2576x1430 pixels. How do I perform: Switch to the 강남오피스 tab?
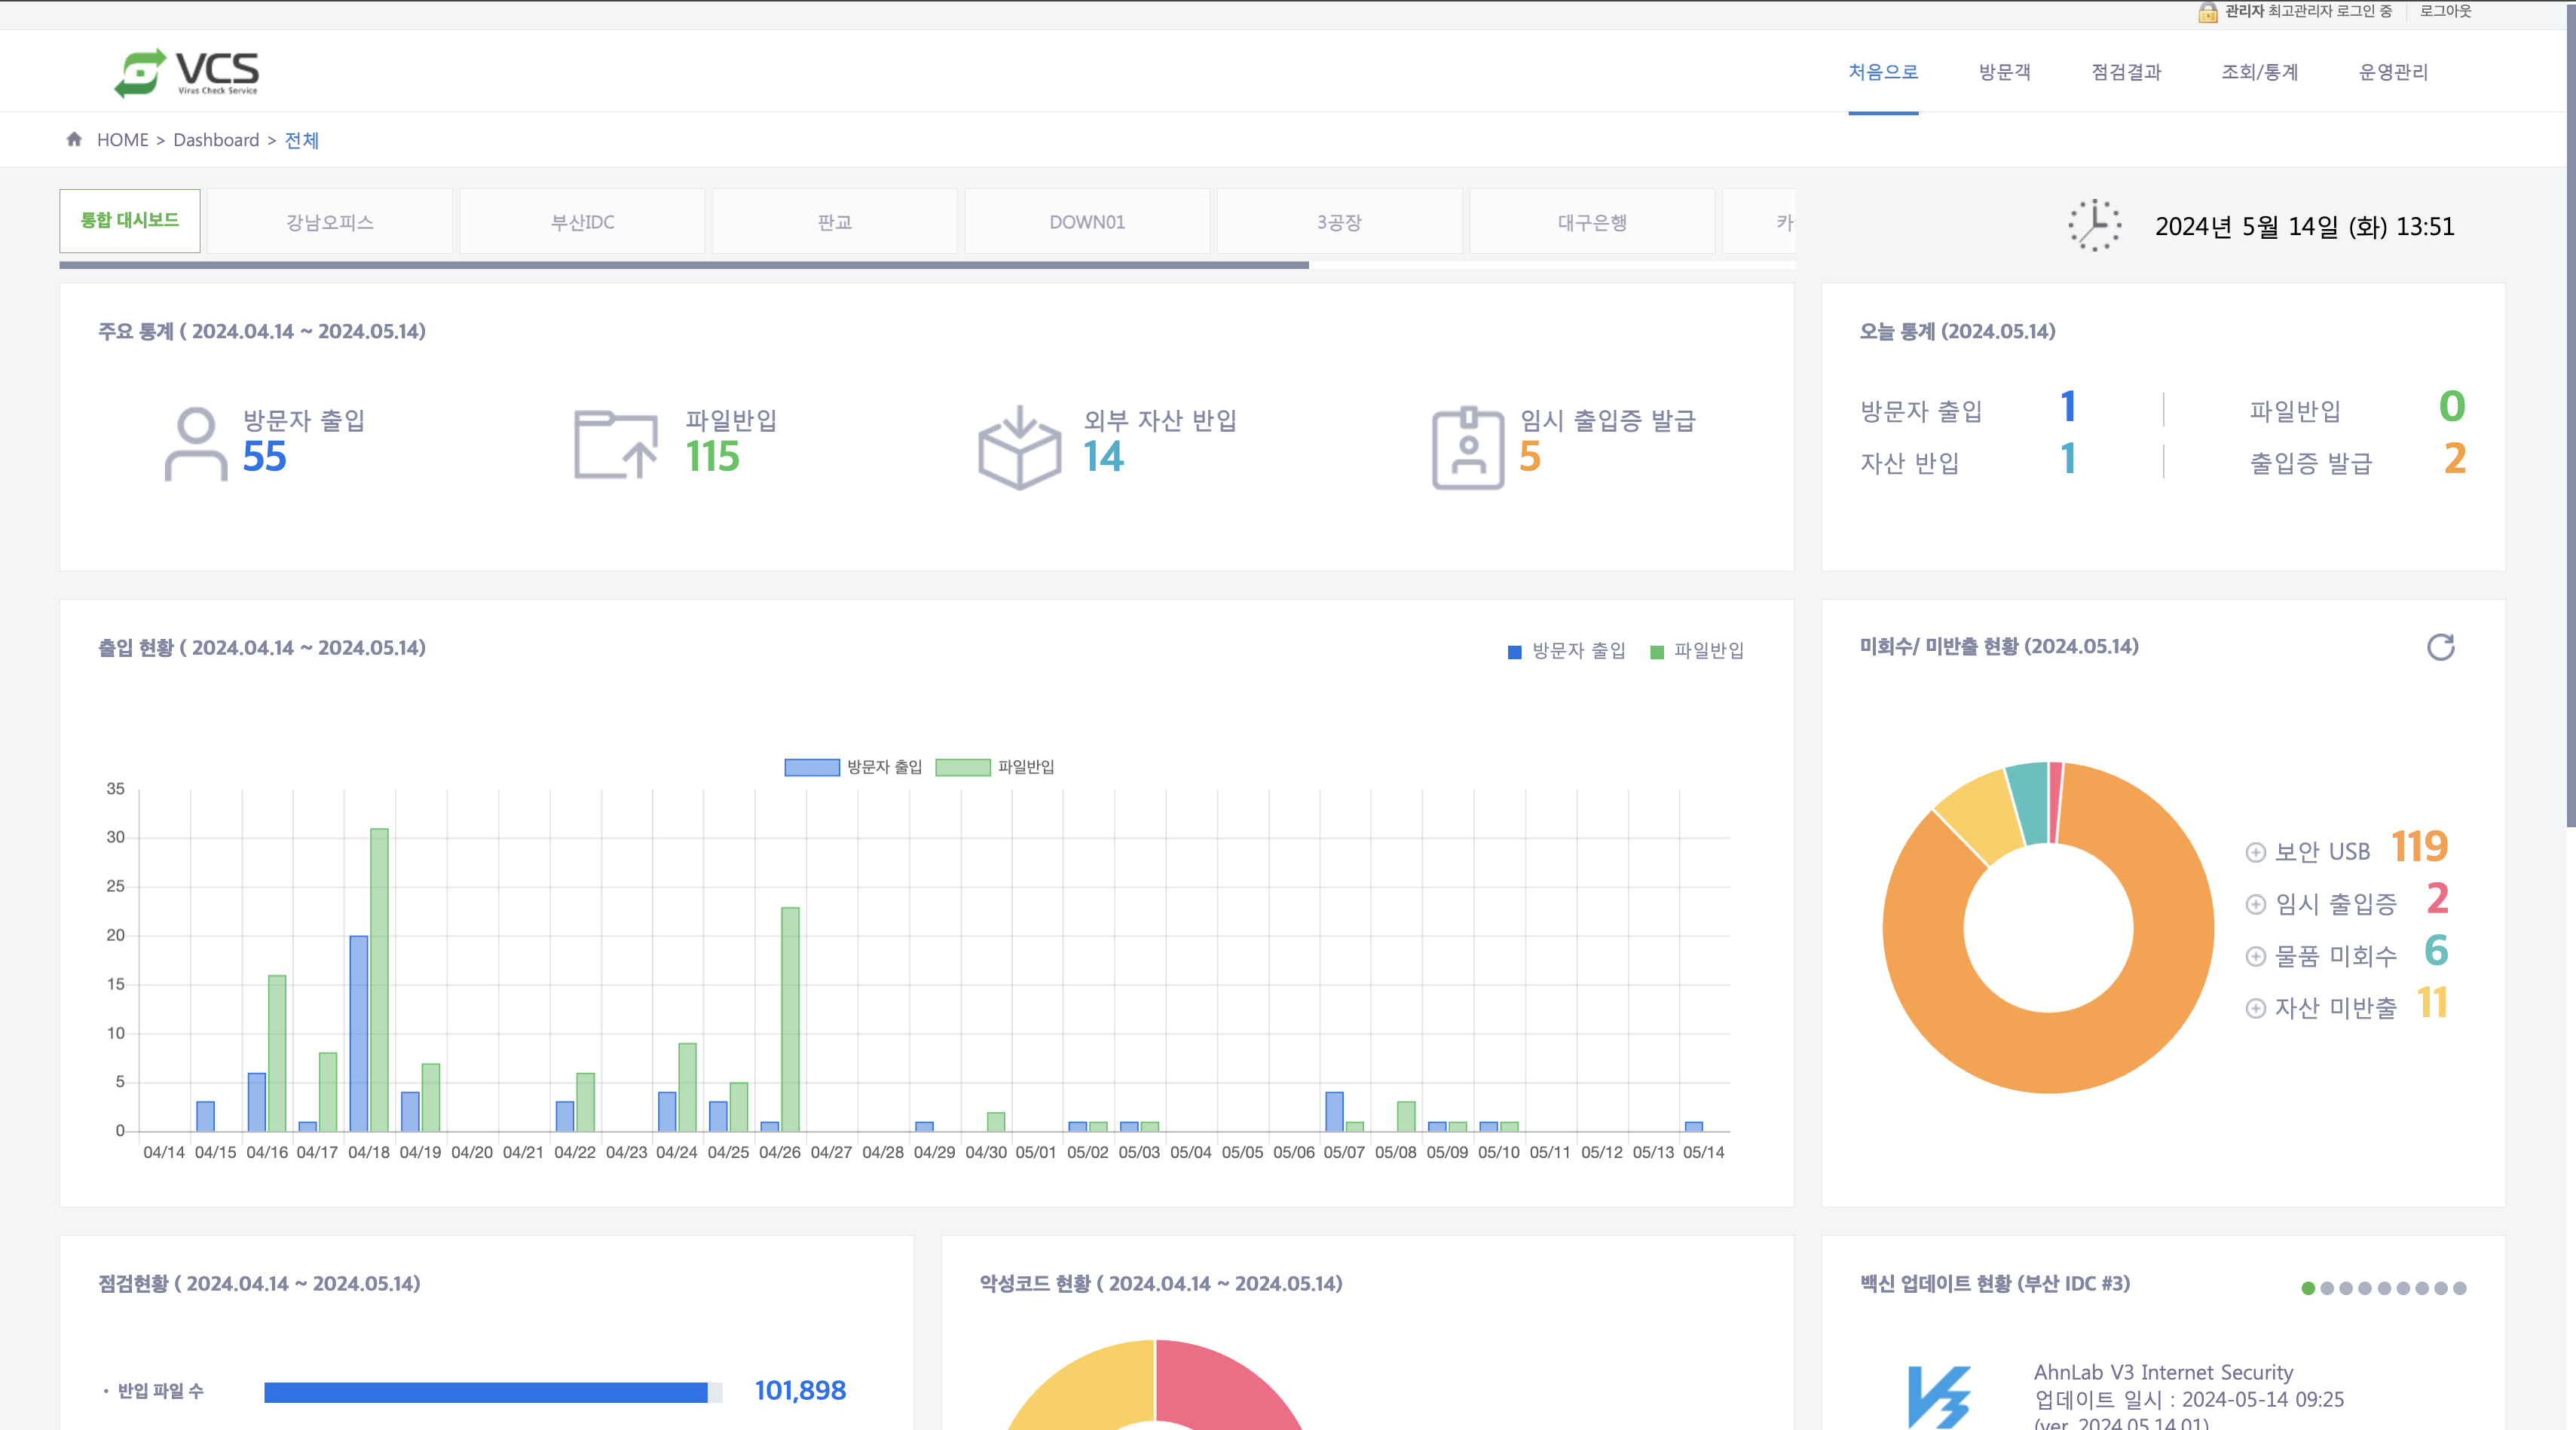click(330, 222)
